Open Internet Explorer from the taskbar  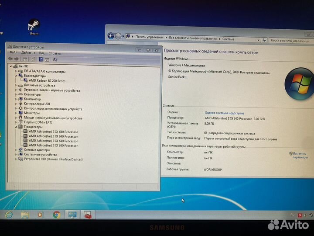point(9,215)
